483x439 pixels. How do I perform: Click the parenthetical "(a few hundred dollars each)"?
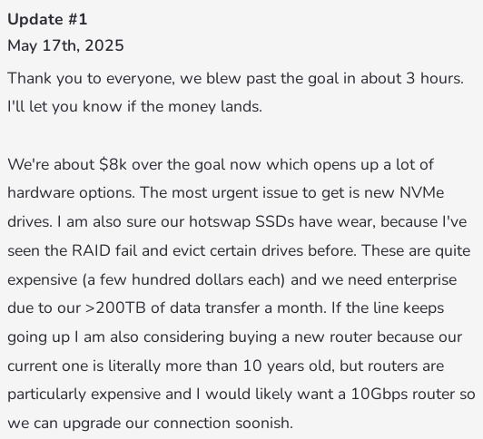pyautogui.click(x=183, y=280)
